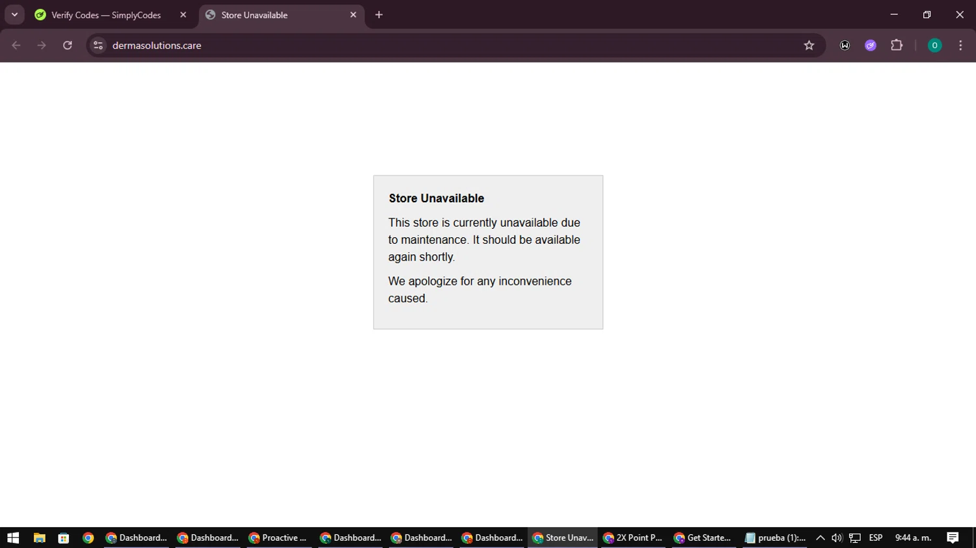Click the dermasolutions.care address bar
The image size is (976, 548).
(455, 46)
